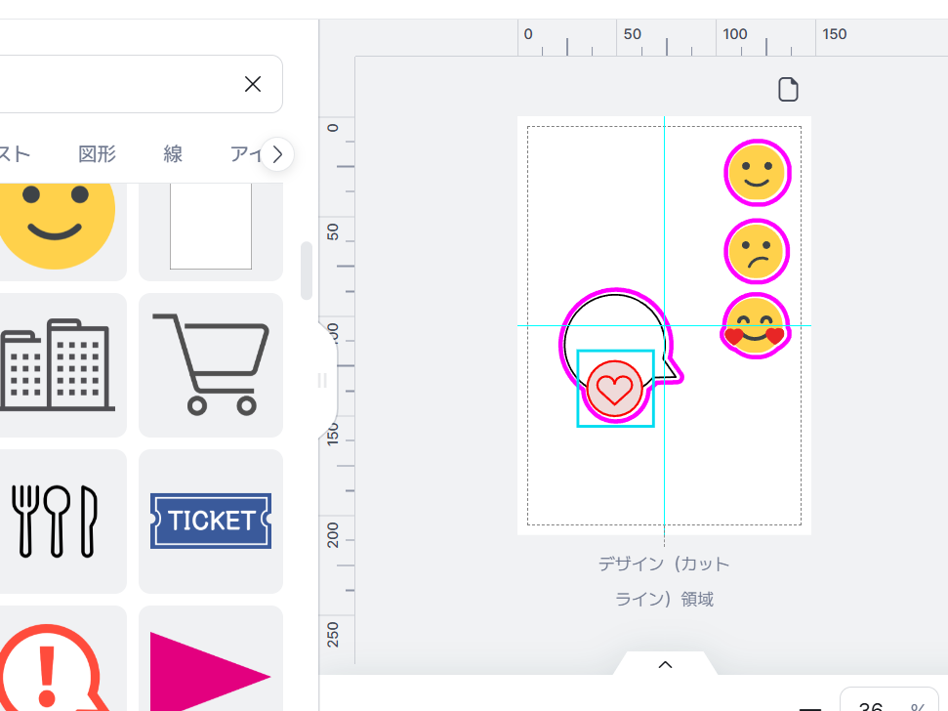Select the smiling emoji on the canvas
948x711 pixels.
tap(757, 174)
